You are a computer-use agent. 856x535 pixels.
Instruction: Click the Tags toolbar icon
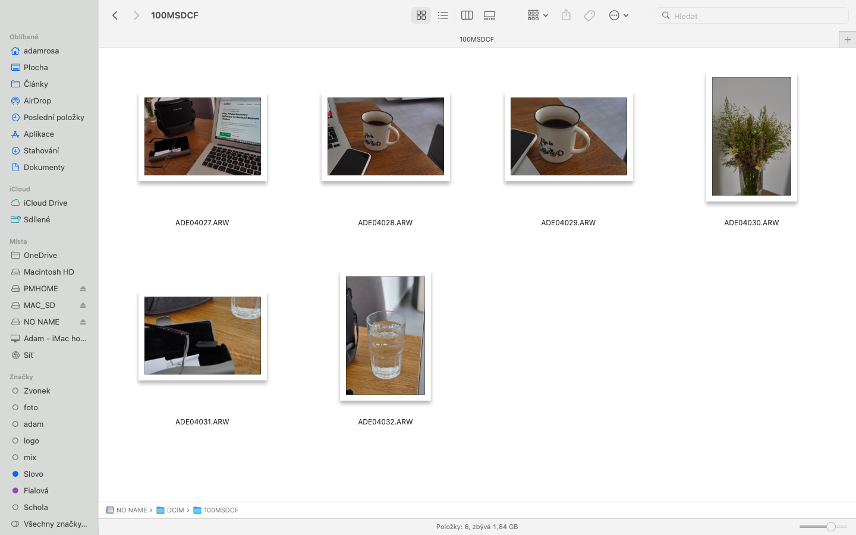(589, 15)
